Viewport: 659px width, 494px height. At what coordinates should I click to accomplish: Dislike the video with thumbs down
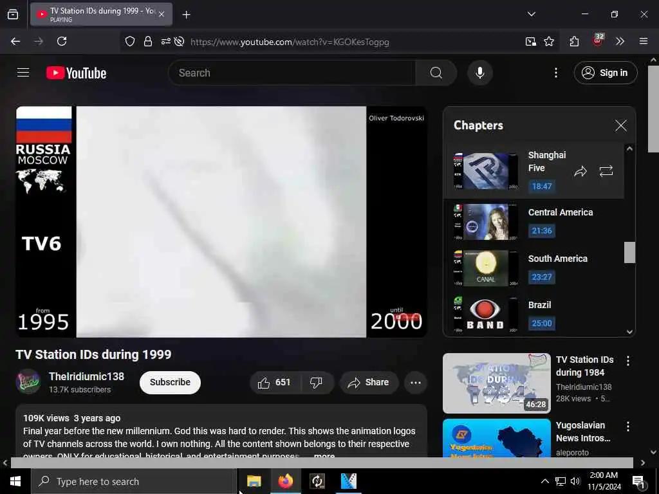point(316,382)
